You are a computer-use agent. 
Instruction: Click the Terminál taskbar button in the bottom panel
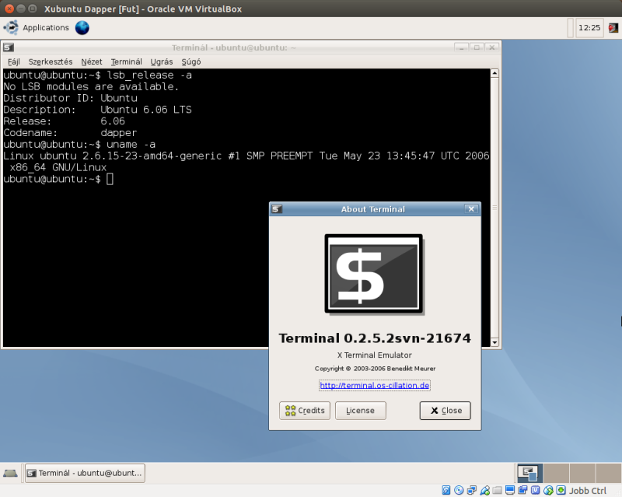point(85,473)
